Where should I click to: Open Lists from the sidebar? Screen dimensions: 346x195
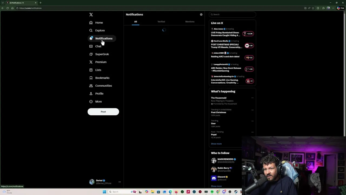coord(95,70)
